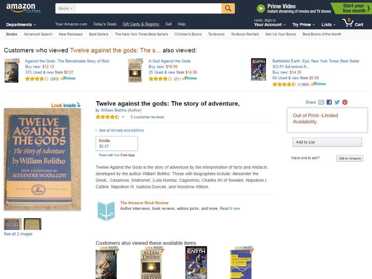Open the Best Sellers books tab
372x279 pixels.
(x=99, y=34)
